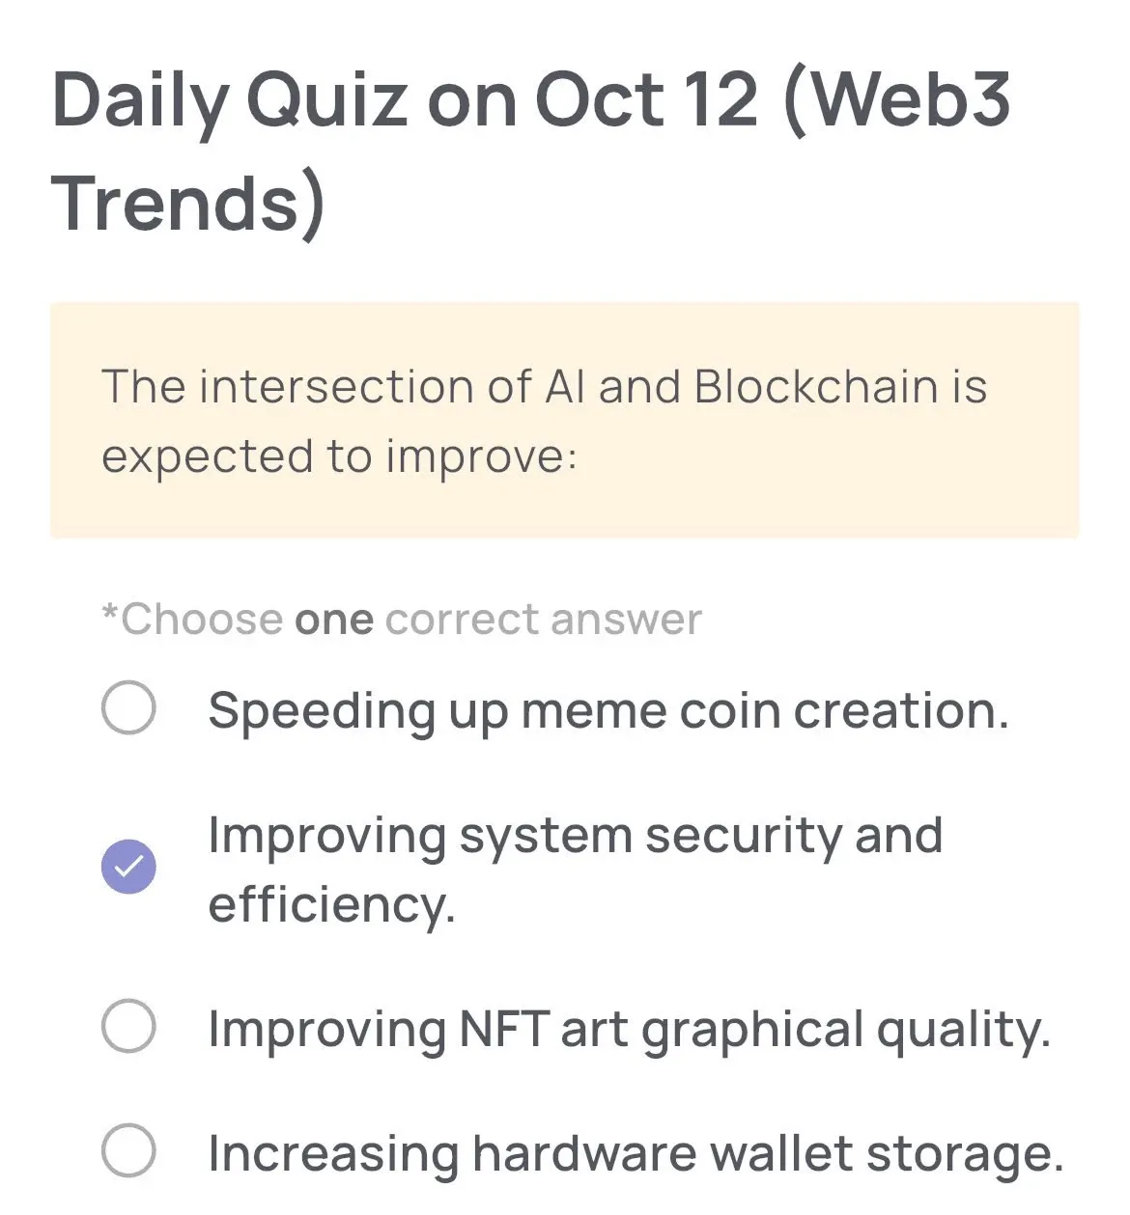Choose "Increasing hardware wallet storage" as your answer
The height and width of the screenshot is (1215, 1130).
(x=130, y=1152)
